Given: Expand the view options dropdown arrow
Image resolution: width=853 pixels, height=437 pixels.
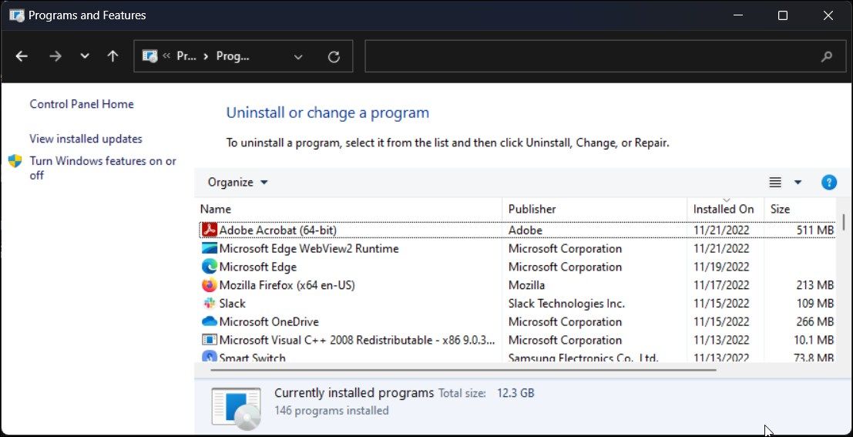Looking at the screenshot, I should click(x=798, y=183).
